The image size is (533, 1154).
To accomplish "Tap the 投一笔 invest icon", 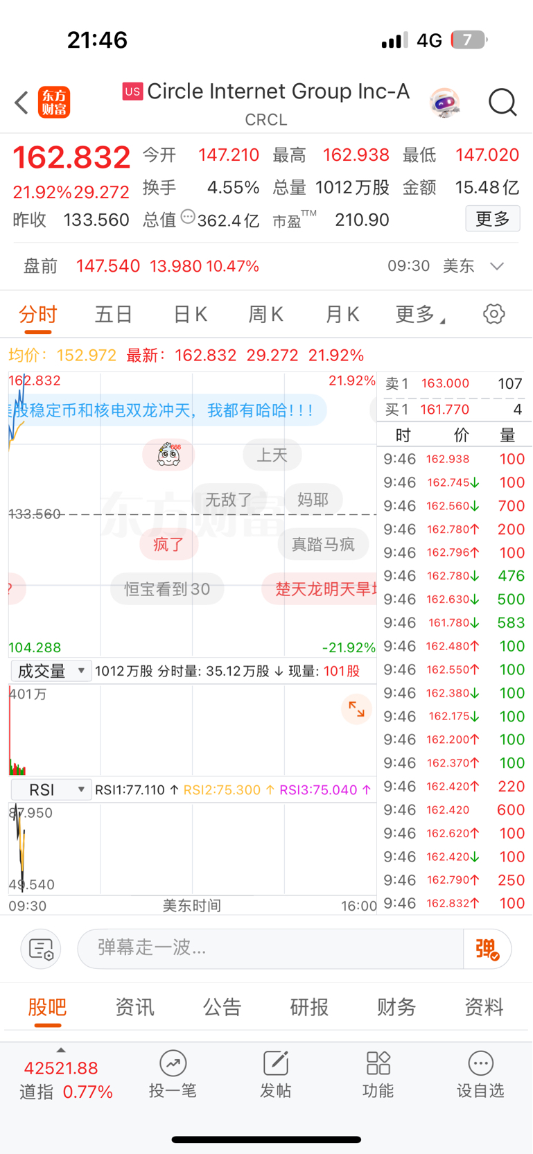I will tap(173, 1074).
